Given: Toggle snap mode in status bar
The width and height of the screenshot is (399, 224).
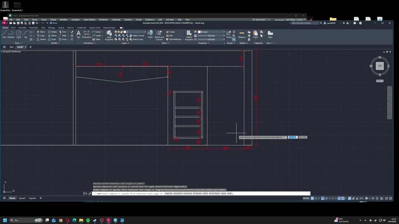Looking at the screenshot, I should tap(316, 198).
